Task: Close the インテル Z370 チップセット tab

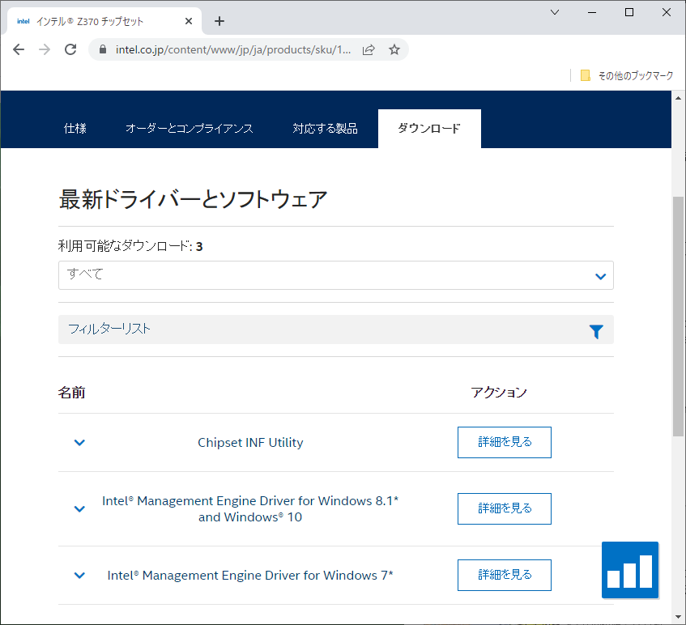Action: 189,21
